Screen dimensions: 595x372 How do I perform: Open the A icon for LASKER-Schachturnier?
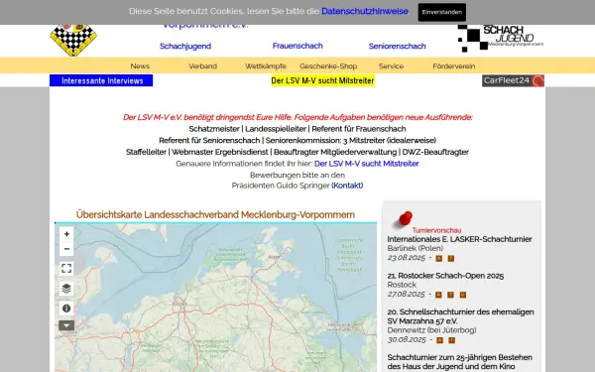click(x=439, y=259)
